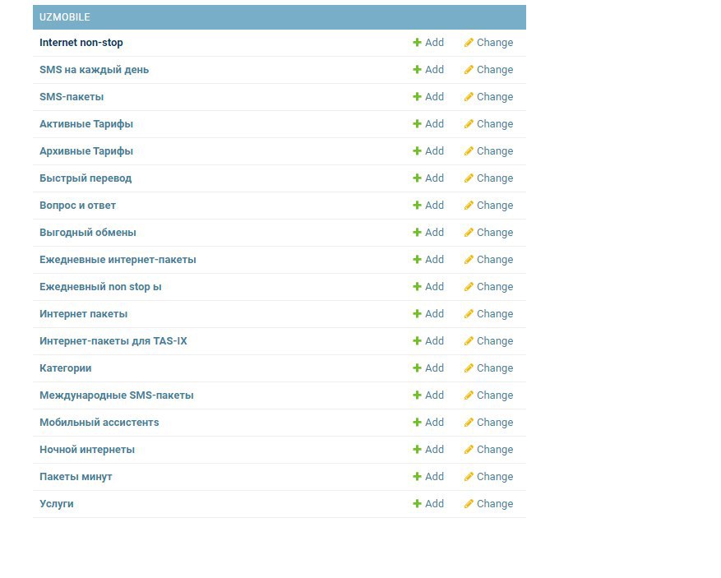Add a Международные SMS-пакеты item
The width and height of the screenshot is (721, 578).
coord(428,395)
